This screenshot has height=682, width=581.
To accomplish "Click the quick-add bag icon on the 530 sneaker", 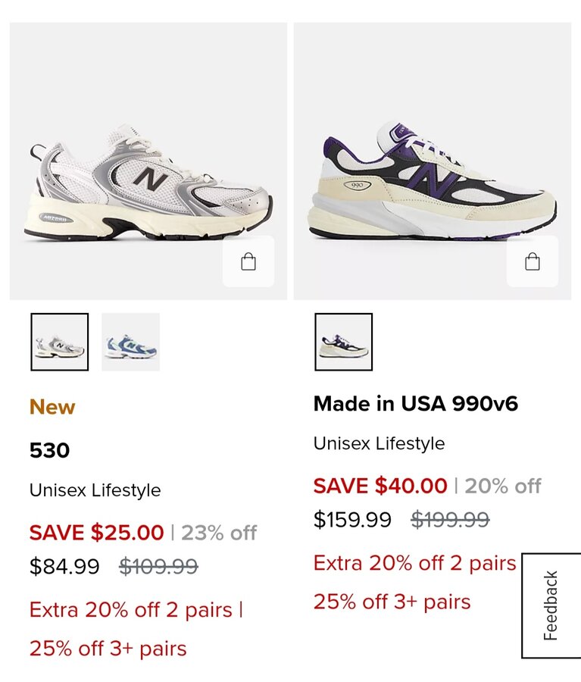I will pos(248,262).
